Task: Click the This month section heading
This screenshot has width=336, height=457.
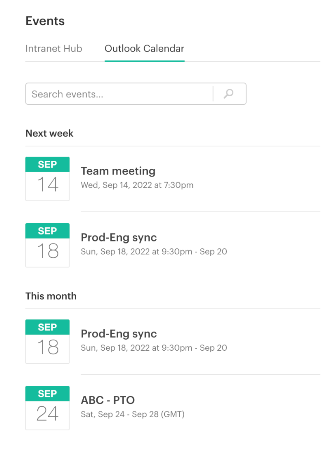Action: tap(51, 296)
